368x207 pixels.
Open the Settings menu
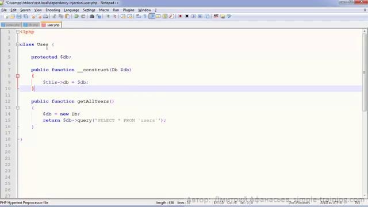pos(89,10)
